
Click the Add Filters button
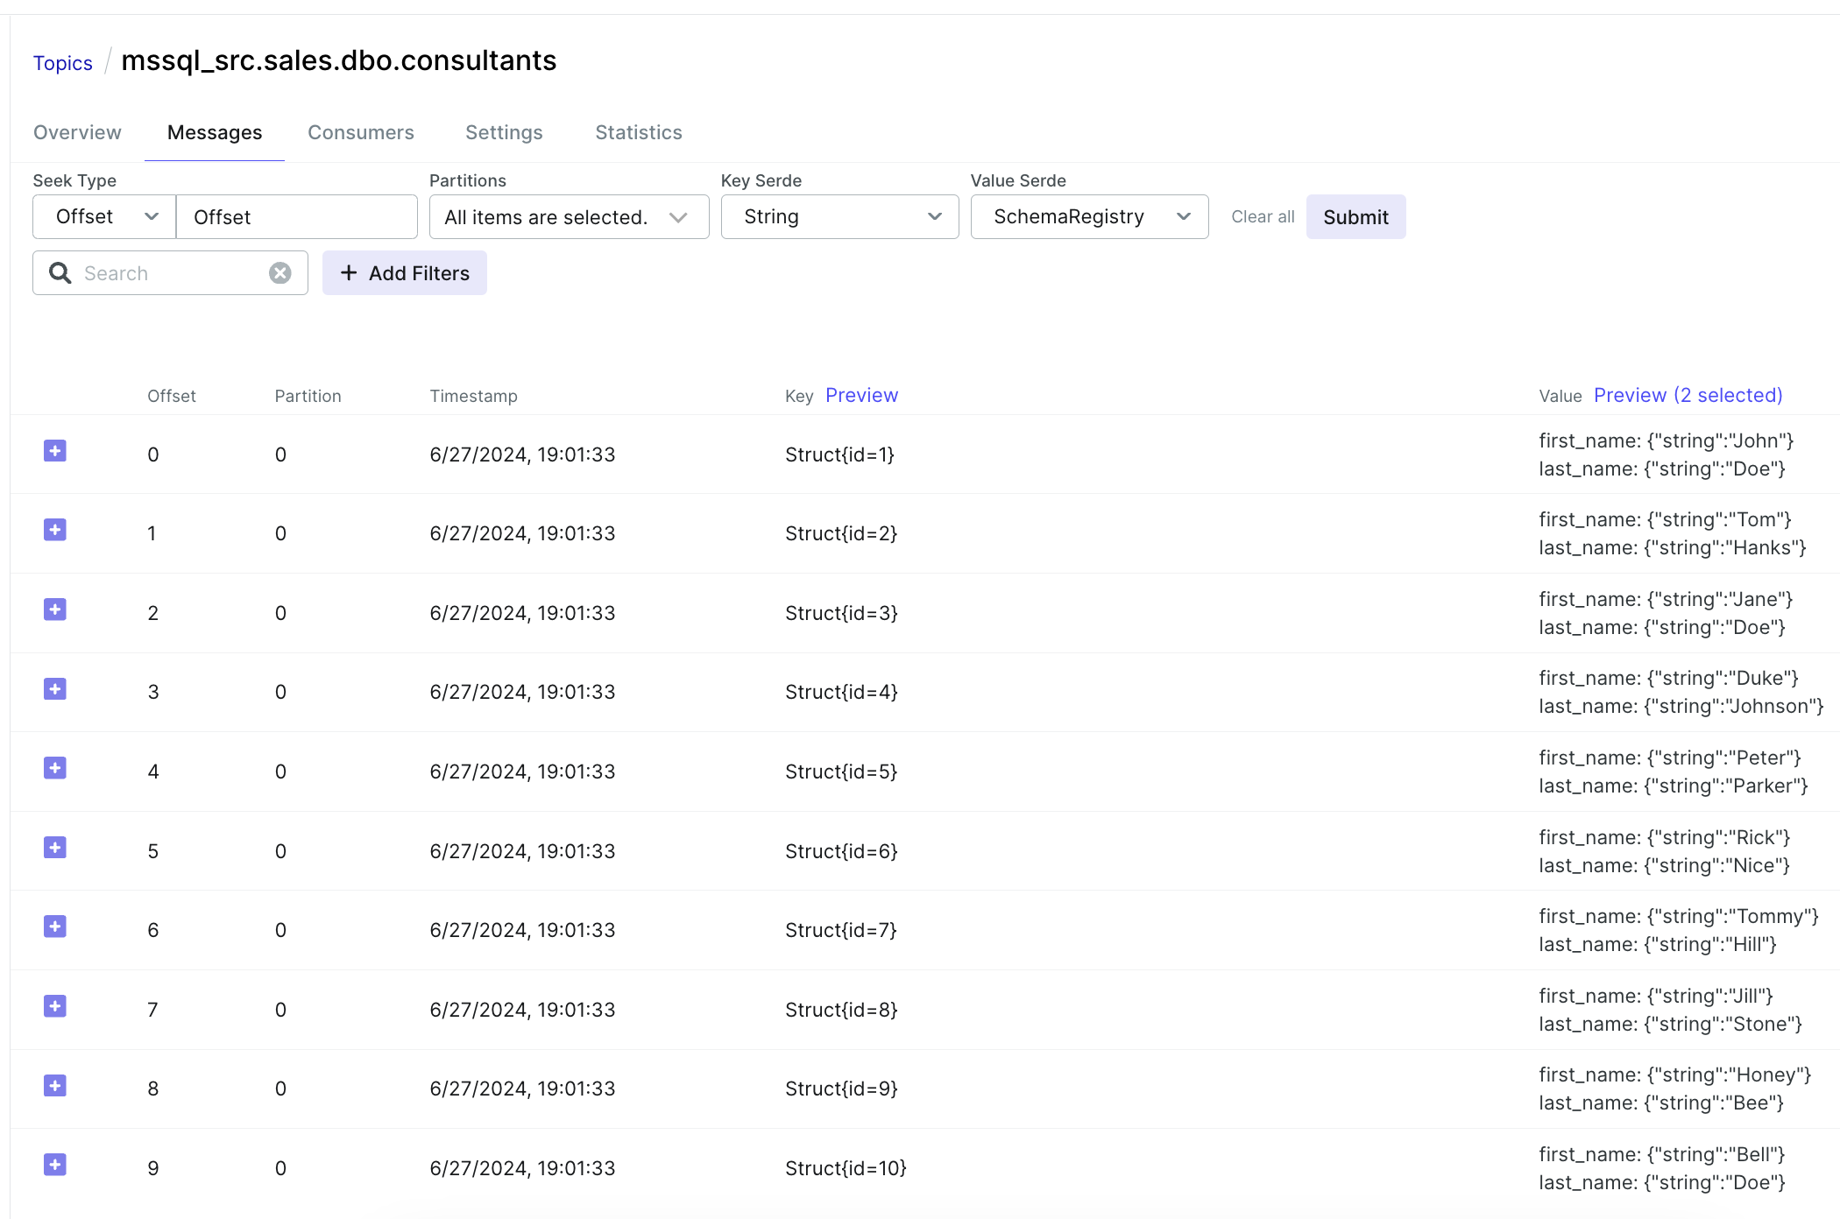click(405, 273)
